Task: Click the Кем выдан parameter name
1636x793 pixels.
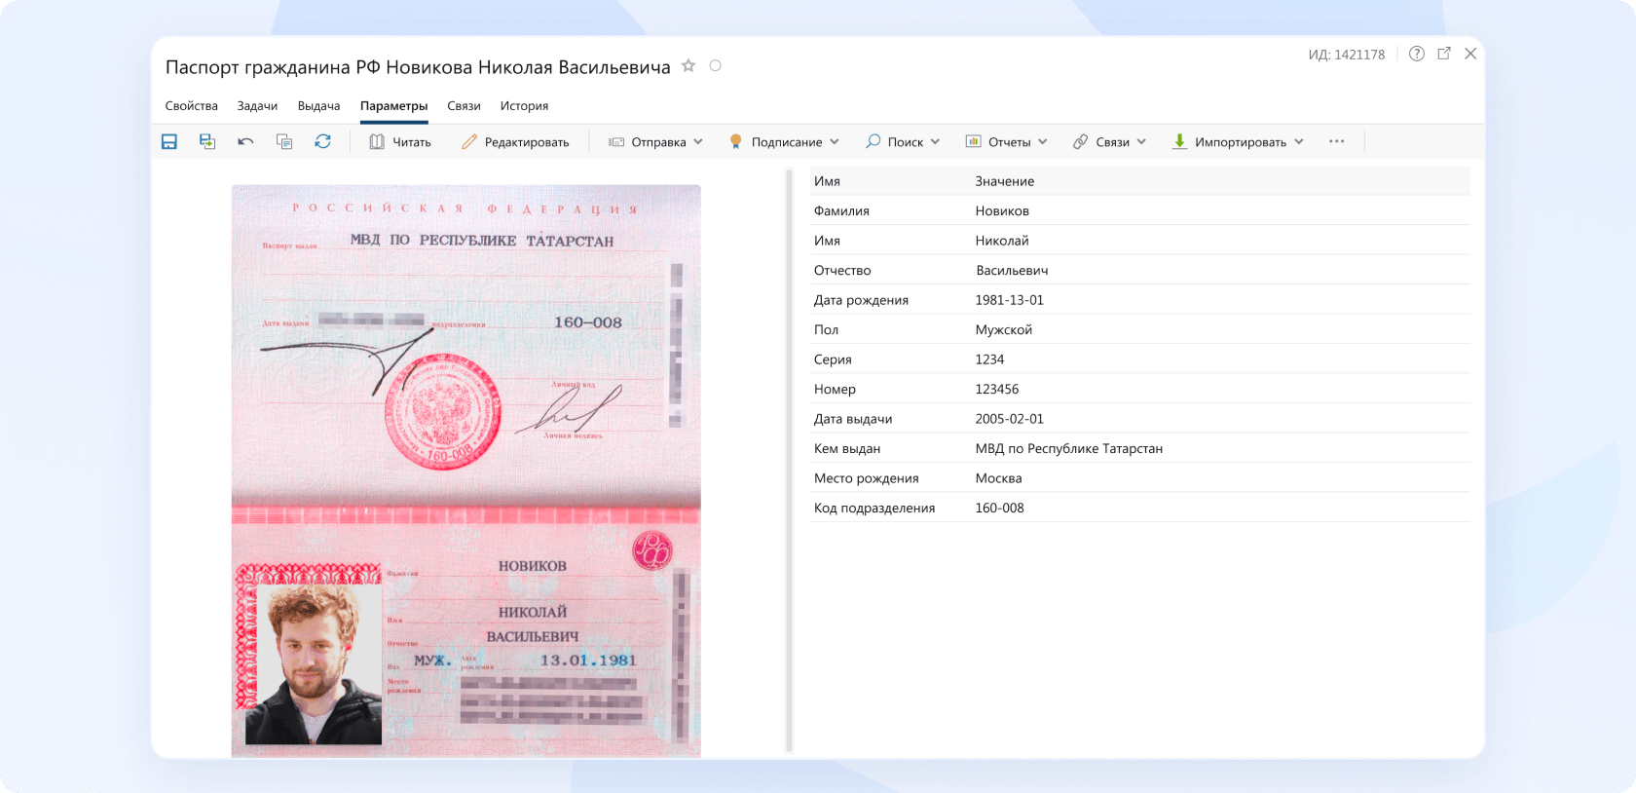Action: (847, 448)
